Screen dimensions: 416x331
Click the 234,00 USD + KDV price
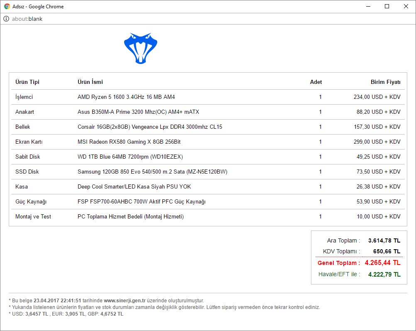(377, 97)
